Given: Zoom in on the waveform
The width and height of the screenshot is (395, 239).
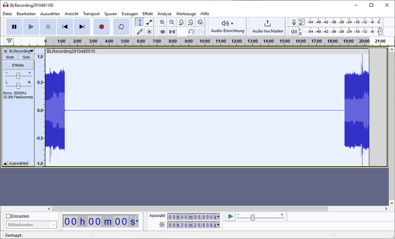Looking at the screenshot, I should 162,22.
